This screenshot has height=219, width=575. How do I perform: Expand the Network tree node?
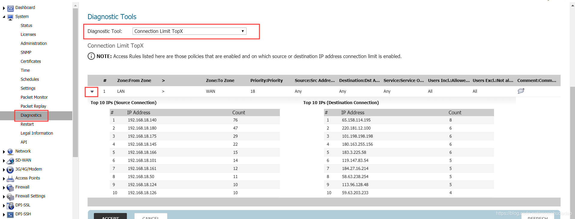coord(4,152)
